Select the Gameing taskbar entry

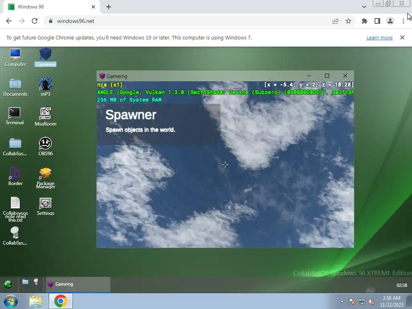click(78, 284)
